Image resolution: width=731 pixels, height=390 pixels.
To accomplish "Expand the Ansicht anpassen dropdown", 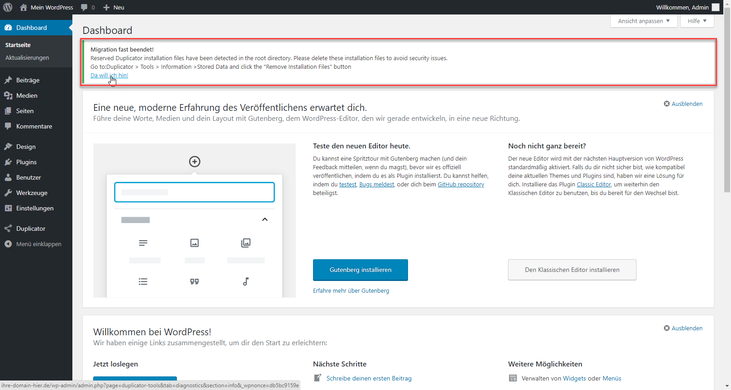I will pyautogui.click(x=644, y=21).
